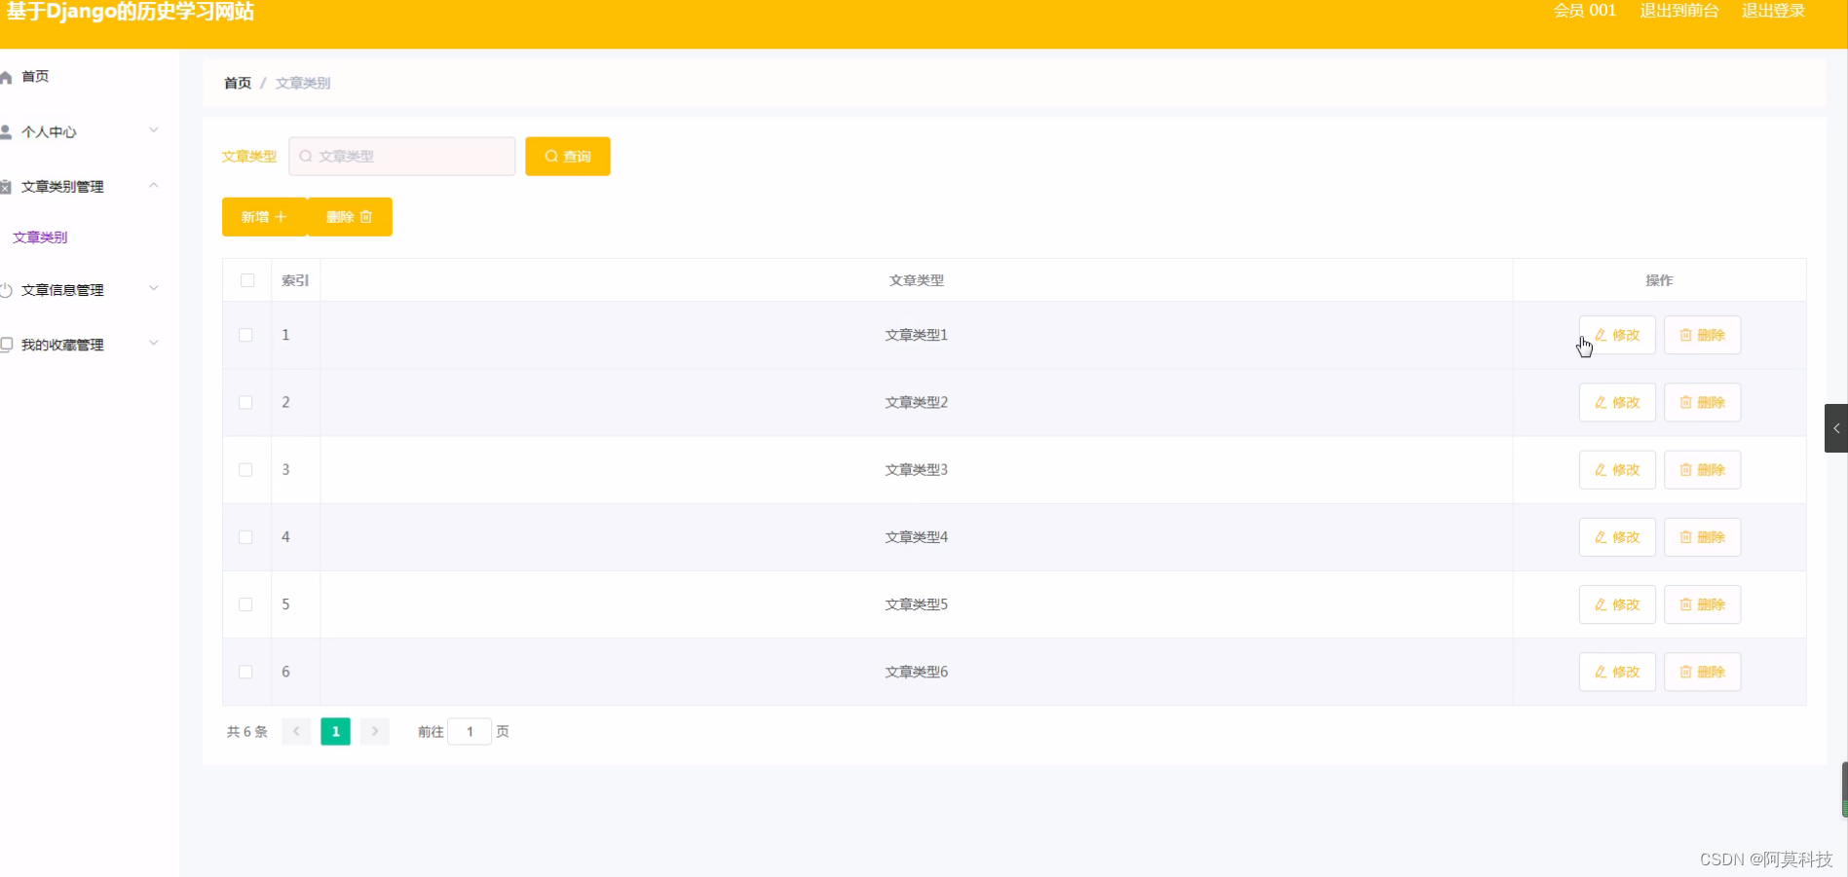Click edit pencil icon for 文章类型5
This screenshot has height=877, width=1848.
[x=1601, y=604]
